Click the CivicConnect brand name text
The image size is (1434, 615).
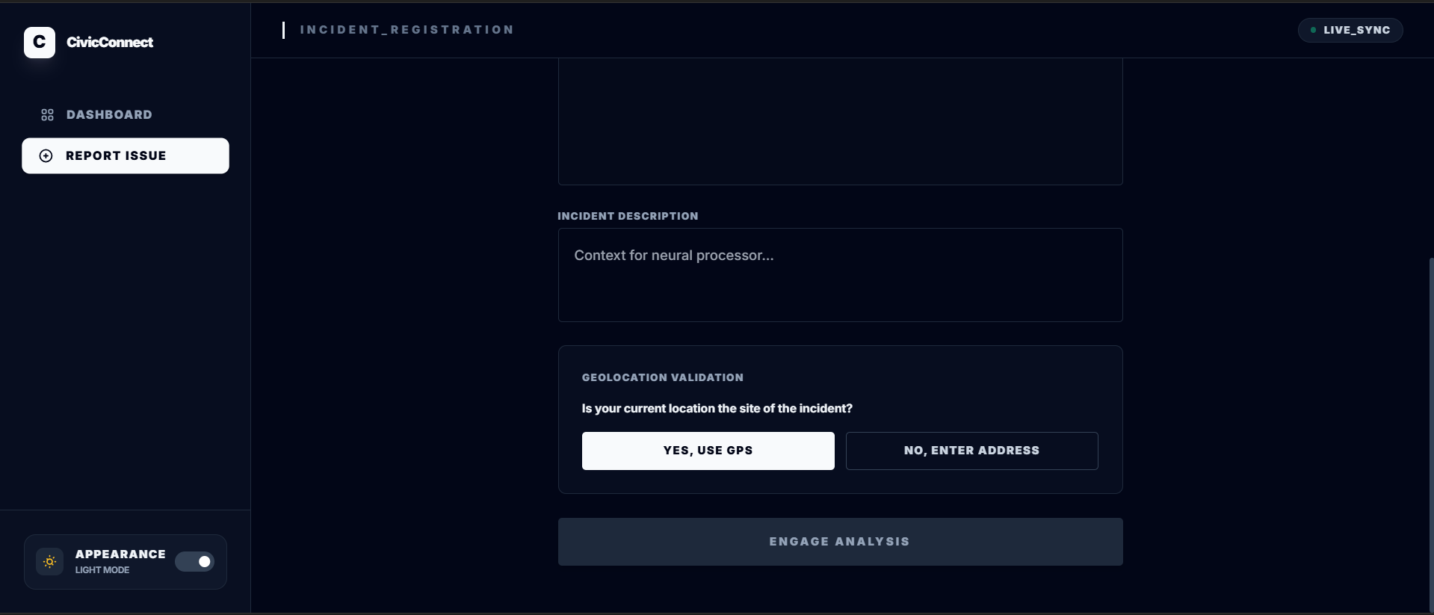(x=110, y=43)
